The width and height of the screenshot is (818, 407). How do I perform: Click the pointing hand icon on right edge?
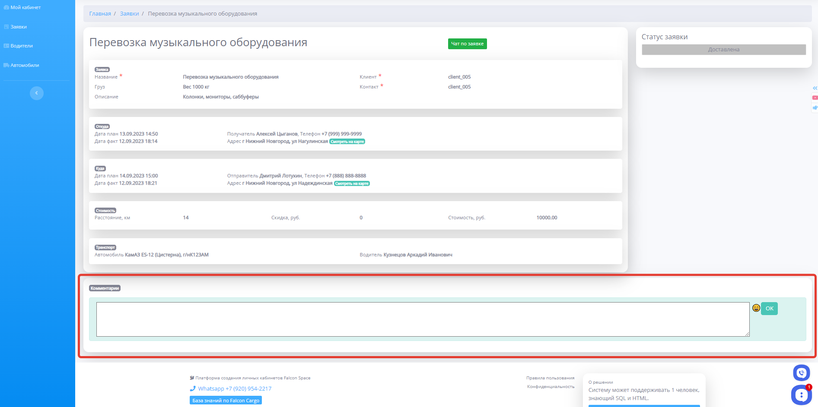(x=815, y=107)
